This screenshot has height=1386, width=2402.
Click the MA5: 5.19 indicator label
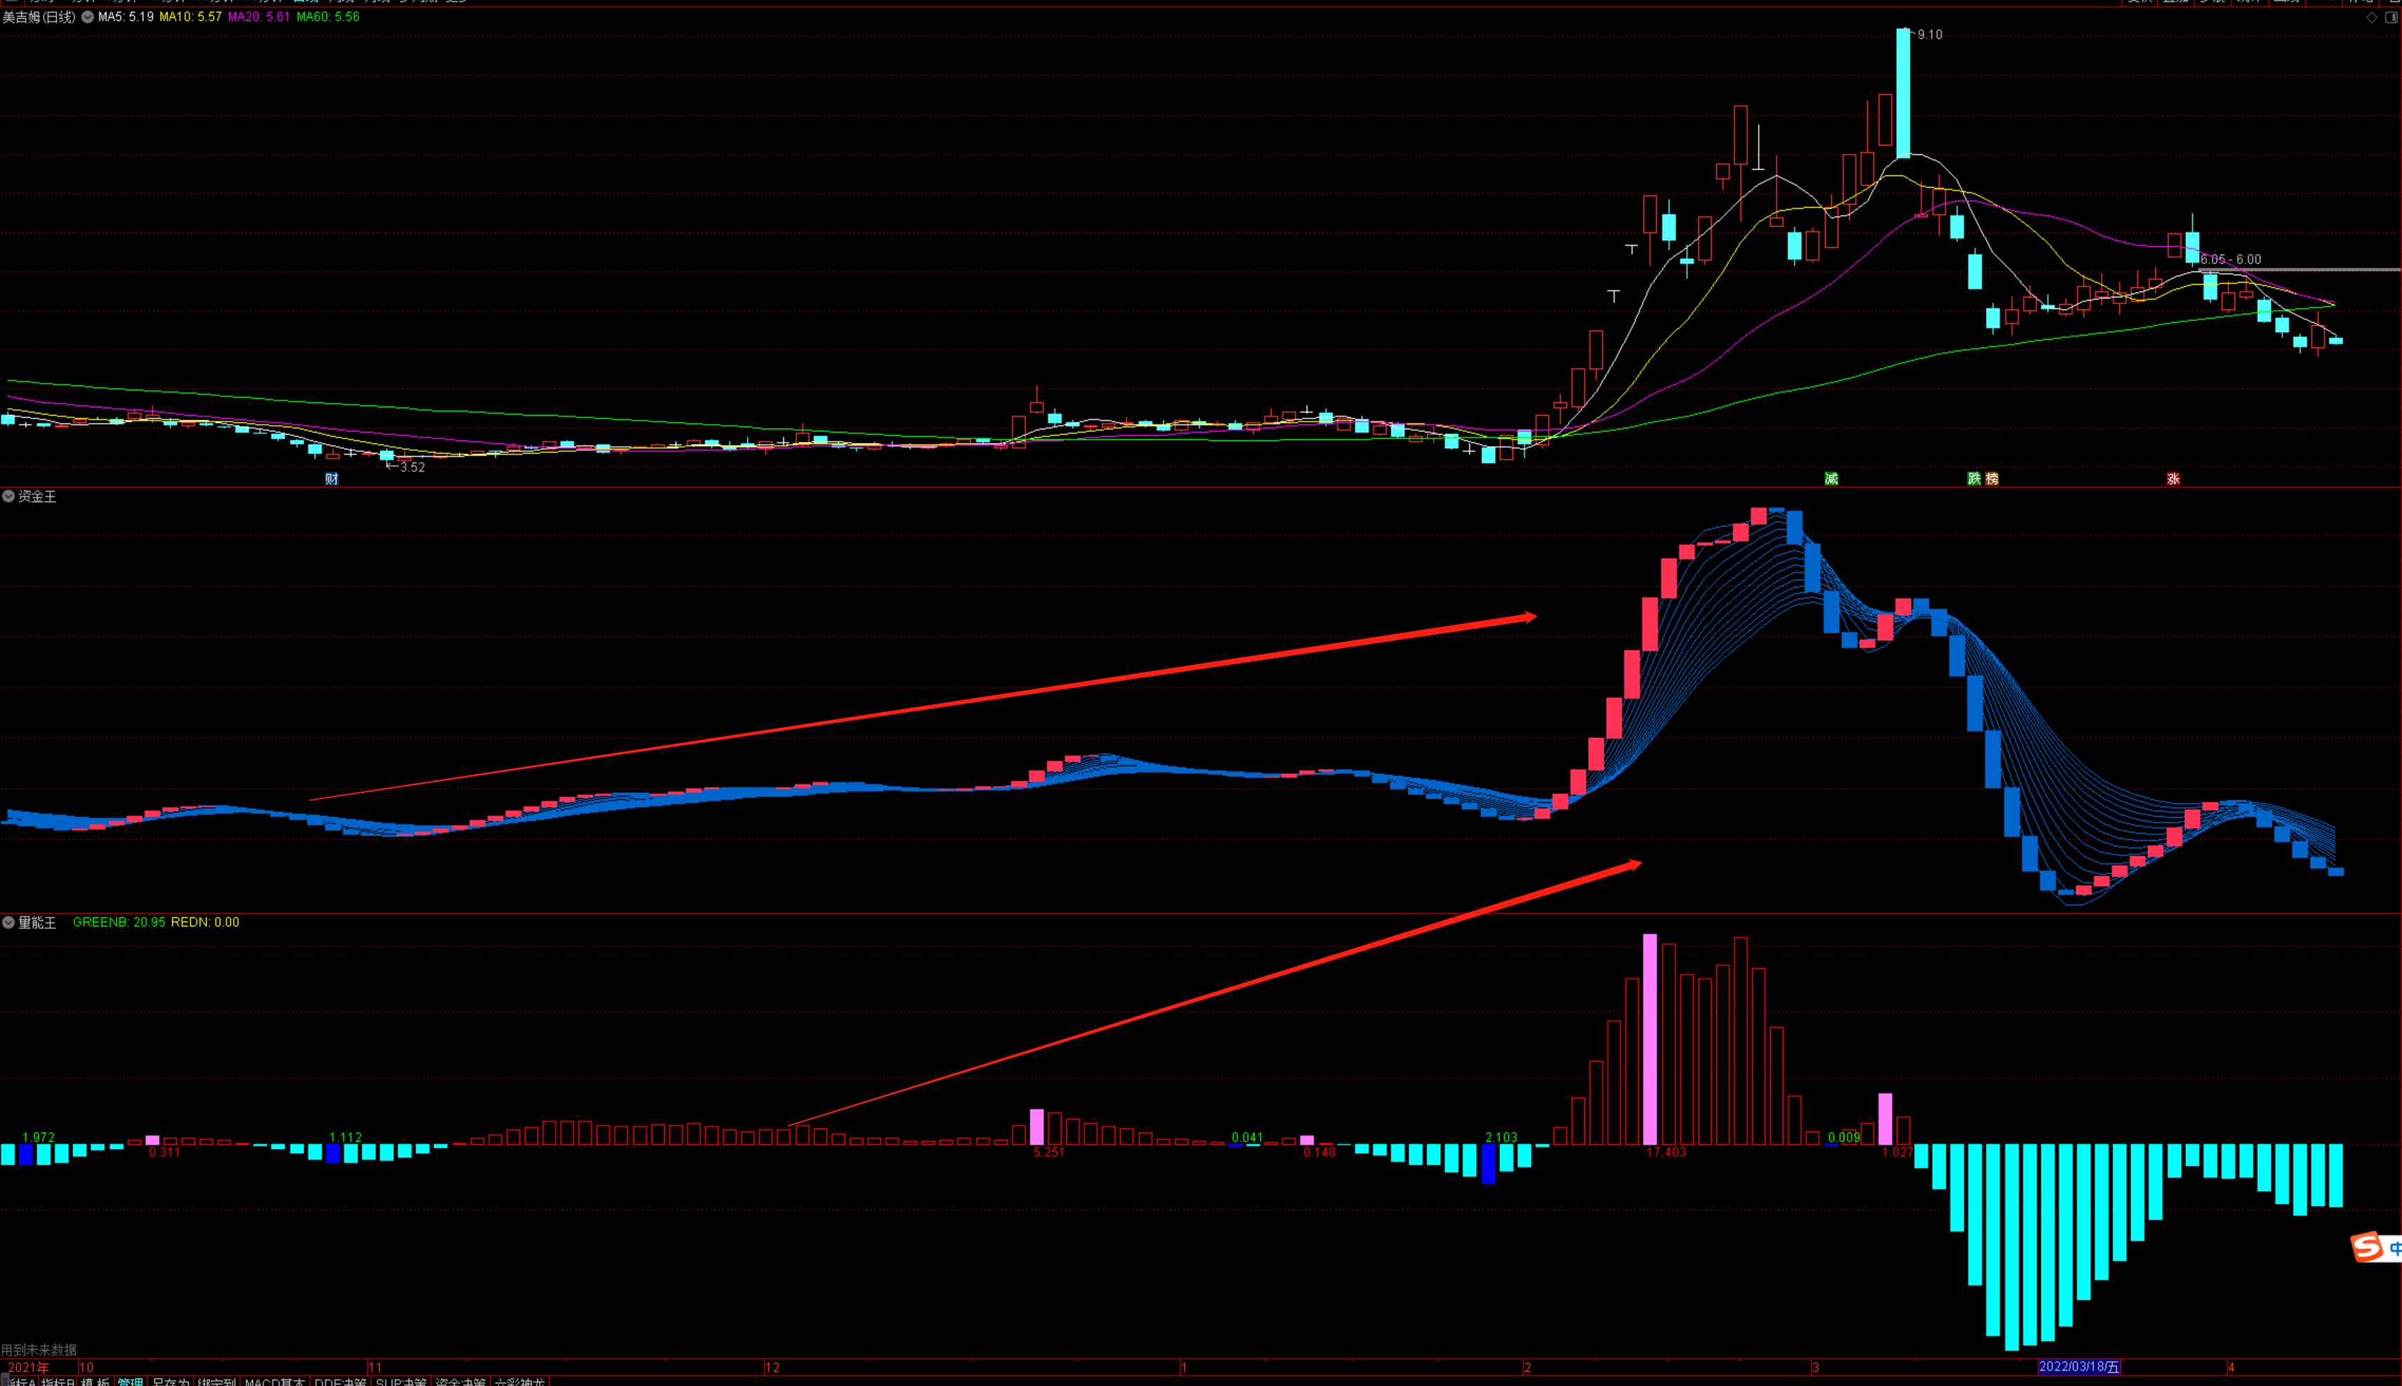click(x=126, y=17)
